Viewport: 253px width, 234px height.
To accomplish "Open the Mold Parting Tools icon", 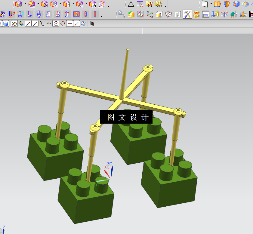I will click(196, 14).
